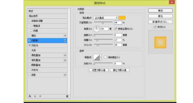Enable 投影 checkbox
Screen dimensions: 193x103
point(30,75)
